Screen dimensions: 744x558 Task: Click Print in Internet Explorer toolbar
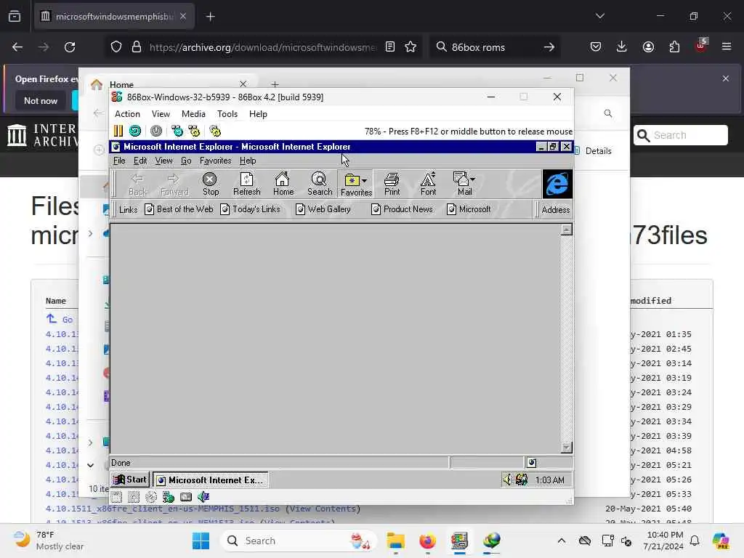[392, 184]
